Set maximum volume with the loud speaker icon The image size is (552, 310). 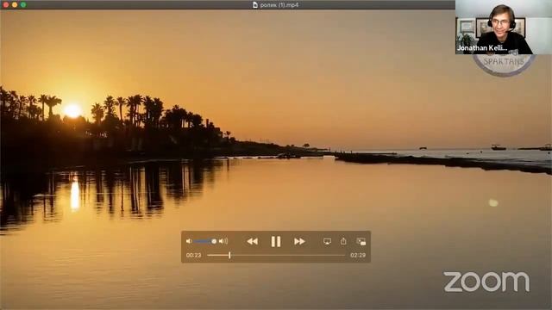click(x=223, y=241)
